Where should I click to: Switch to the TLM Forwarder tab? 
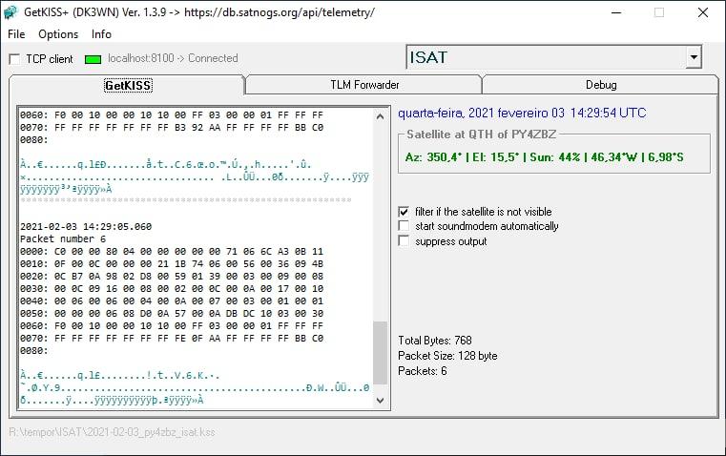tap(364, 85)
